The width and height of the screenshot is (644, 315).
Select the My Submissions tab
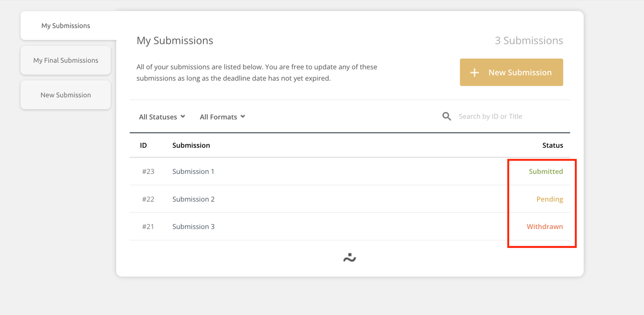66,25
